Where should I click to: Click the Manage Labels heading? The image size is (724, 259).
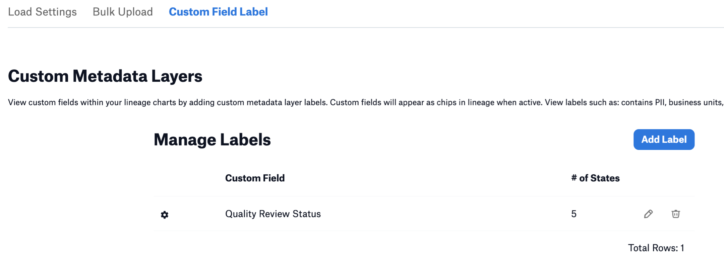click(x=212, y=140)
